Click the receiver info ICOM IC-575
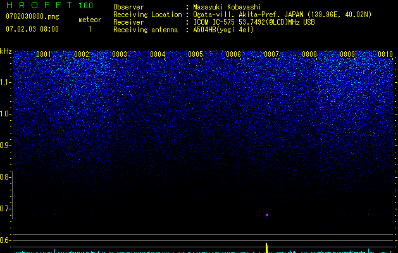The width and height of the screenshot is (398, 253). pyautogui.click(x=254, y=22)
